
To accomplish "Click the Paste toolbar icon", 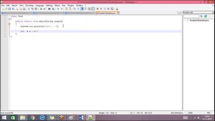I will tap(36, 9).
